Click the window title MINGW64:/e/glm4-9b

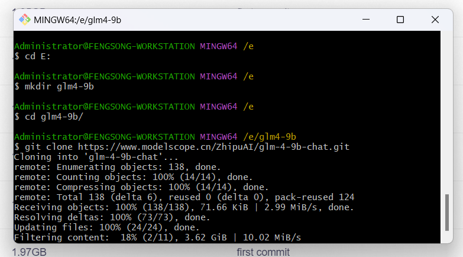click(77, 20)
